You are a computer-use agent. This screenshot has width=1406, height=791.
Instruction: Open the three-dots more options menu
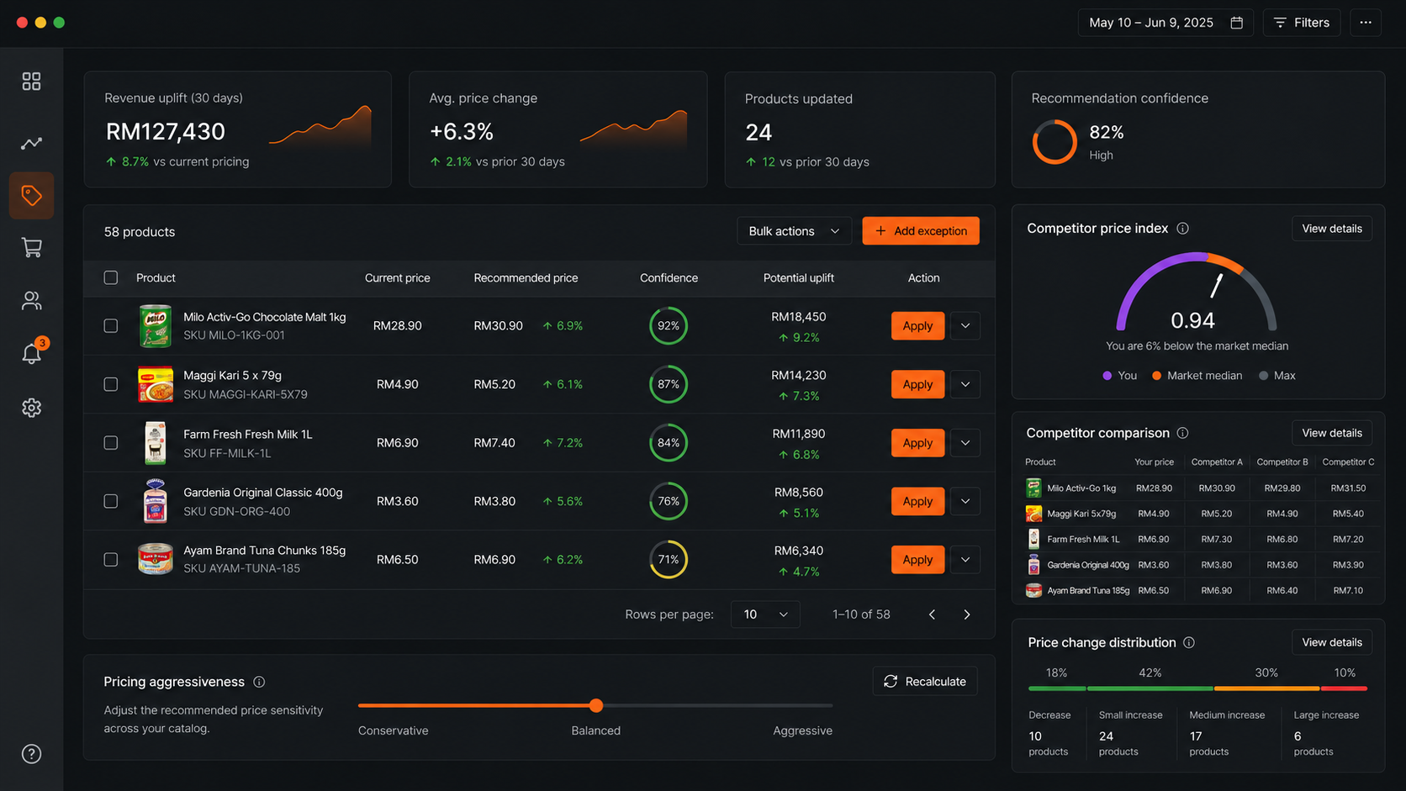pos(1366,23)
